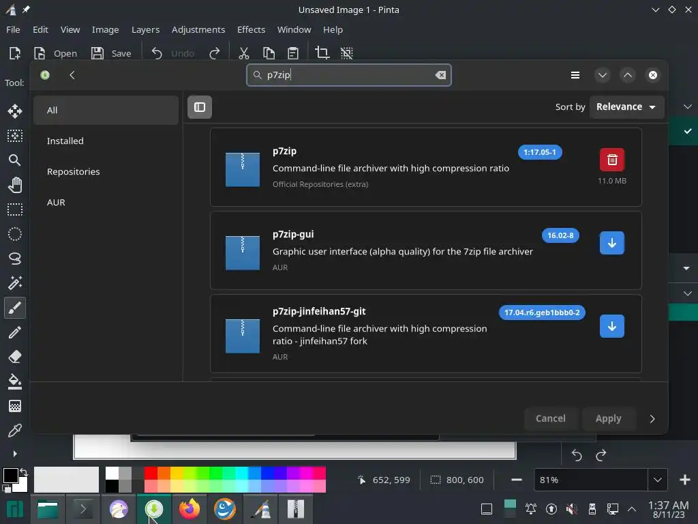Select the Repositories category
This screenshot has height=524, width=698.
106,171
